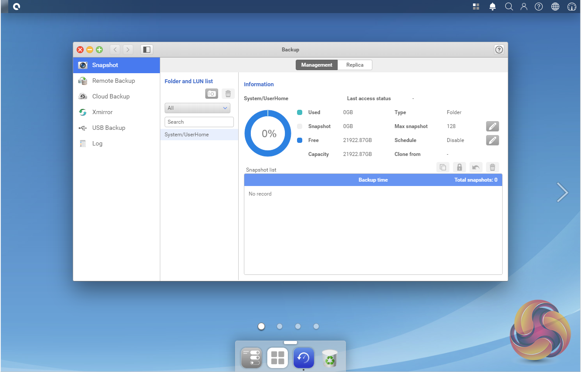This screenshot has height=372, width=581.
Task: Select the second desktop page indicator dot
Action: tap(280, 326)
